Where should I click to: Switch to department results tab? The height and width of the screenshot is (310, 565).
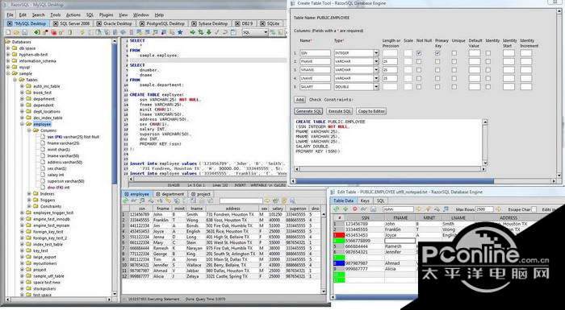[x=169, y=194]
